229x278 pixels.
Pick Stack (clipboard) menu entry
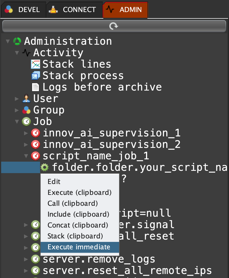[x=75, y=236]
